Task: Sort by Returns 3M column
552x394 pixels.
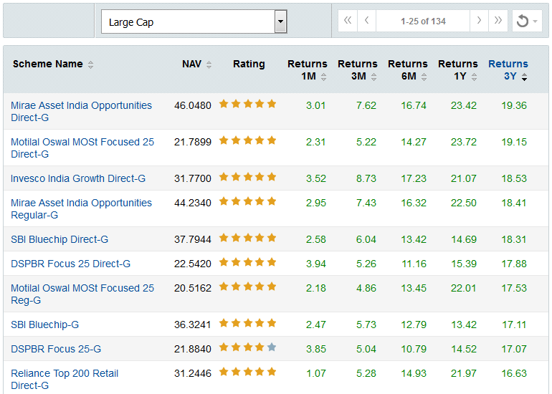Action: pyautogui.click(x=358, y=70)
